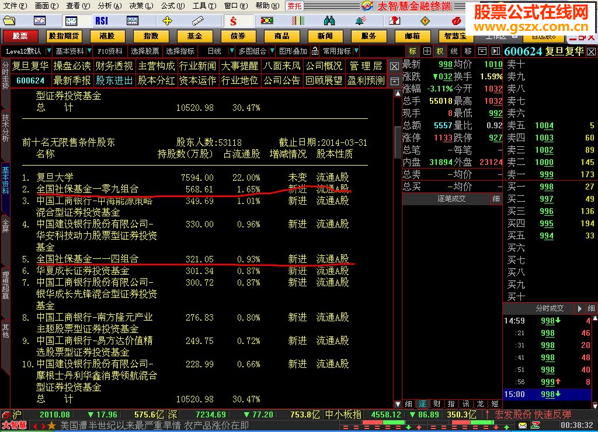Click the 大智慧 logo in the status bar

click(14, 426)
